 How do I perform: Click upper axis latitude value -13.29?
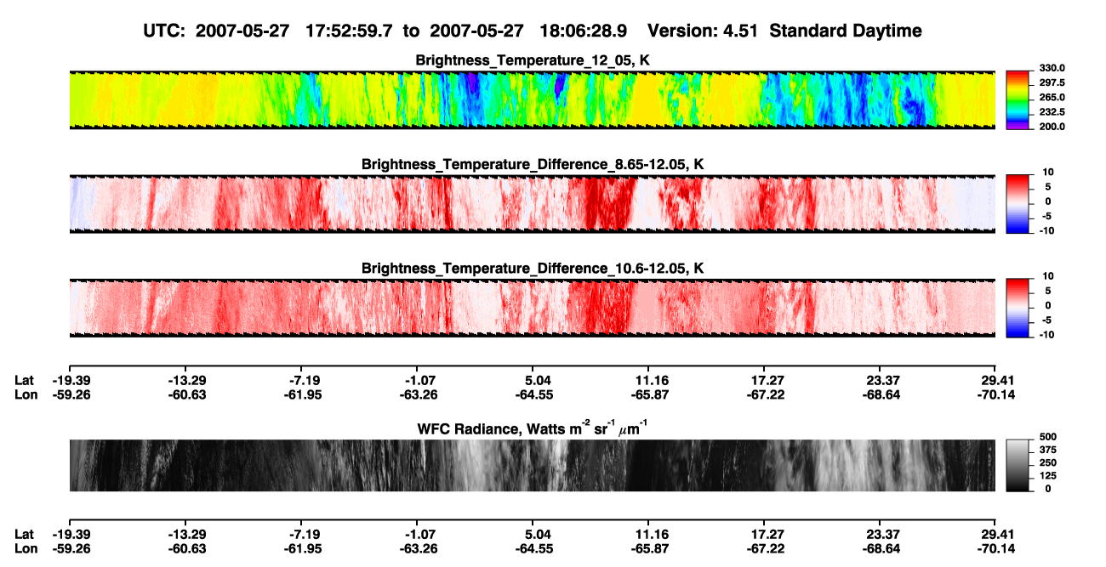pyautogui.click(x=185, y=380)
